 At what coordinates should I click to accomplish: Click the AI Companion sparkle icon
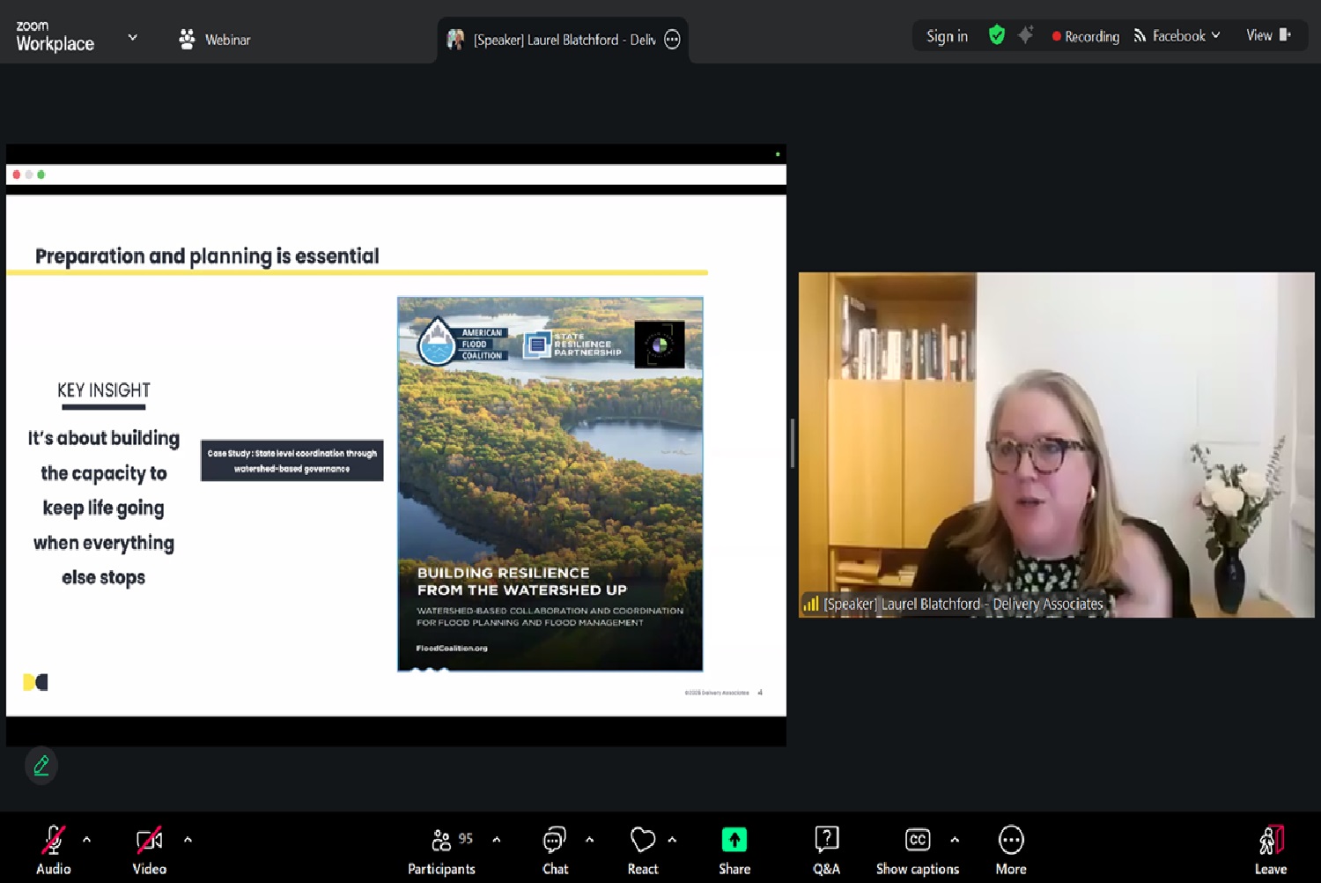point(1025,35)
